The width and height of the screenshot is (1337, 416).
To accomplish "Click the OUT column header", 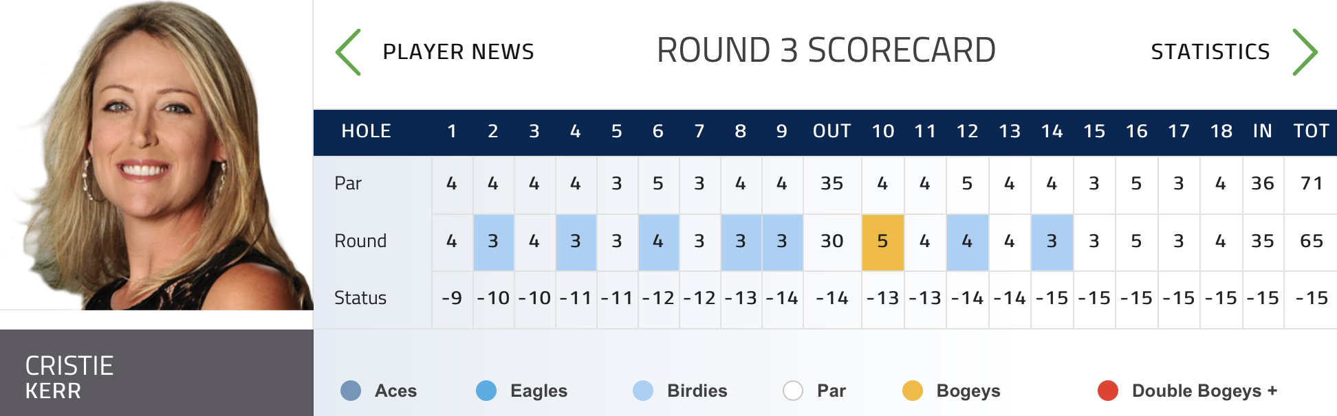I will click(831, 131).
